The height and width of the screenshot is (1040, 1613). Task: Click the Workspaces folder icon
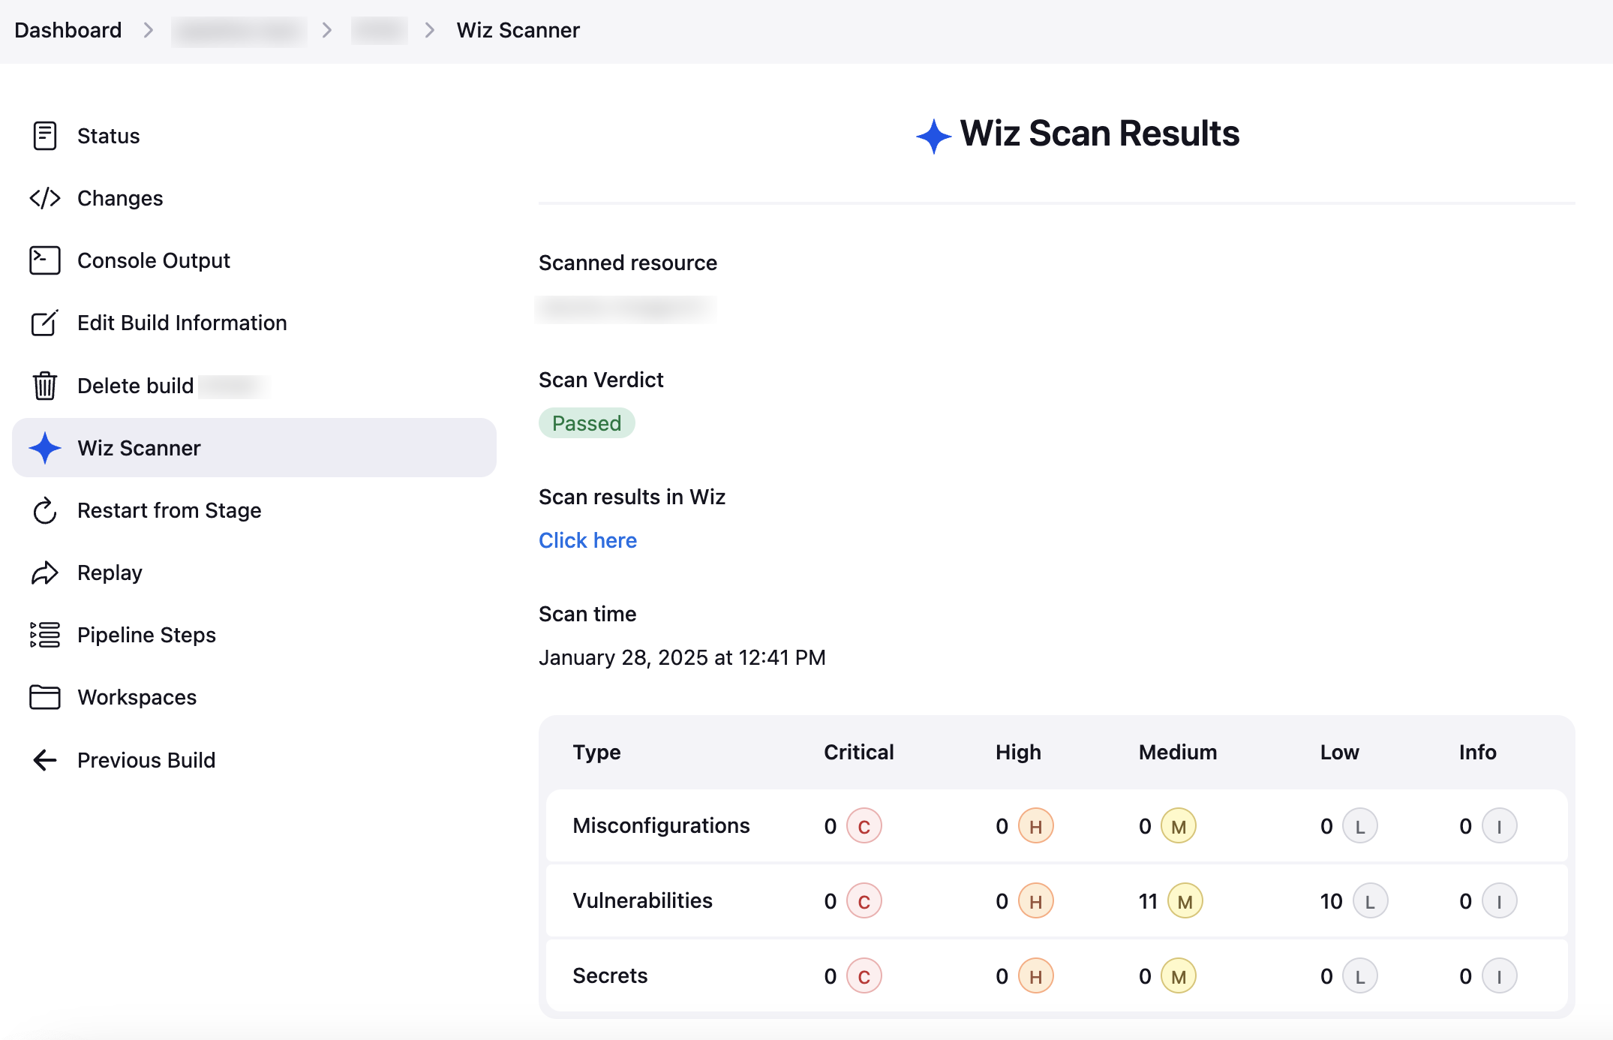tap(45, 697)
